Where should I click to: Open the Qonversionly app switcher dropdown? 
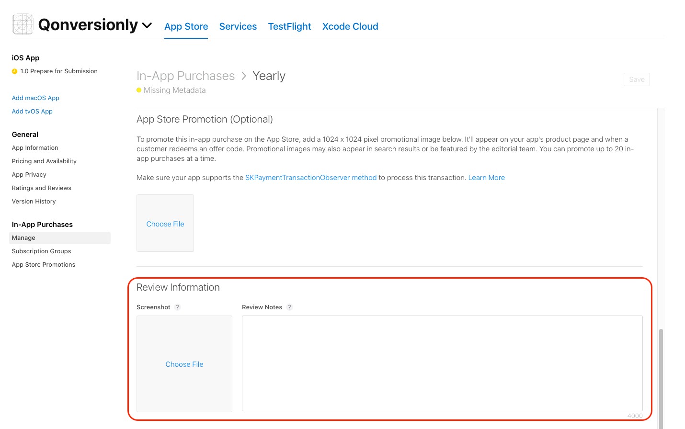click(x=147, y=26)
